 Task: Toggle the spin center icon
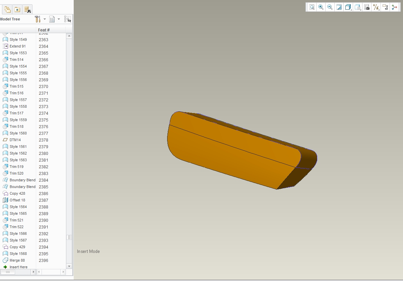(394, 7)
